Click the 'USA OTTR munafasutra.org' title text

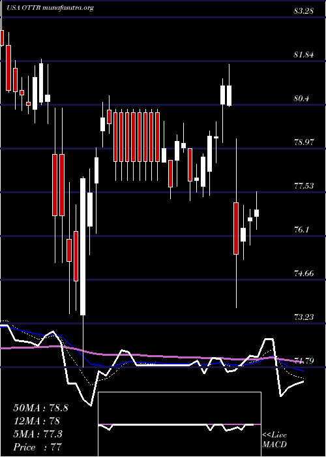point(49,8)
